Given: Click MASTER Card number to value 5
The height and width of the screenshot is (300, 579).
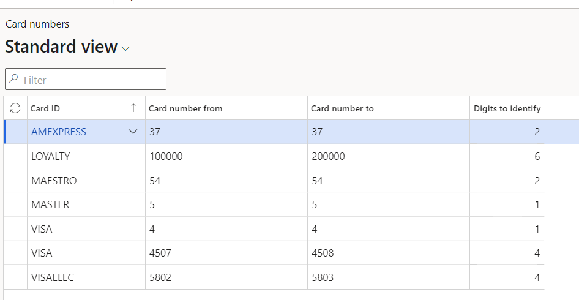Looking at the screenshot, I should tap(314, 204).
